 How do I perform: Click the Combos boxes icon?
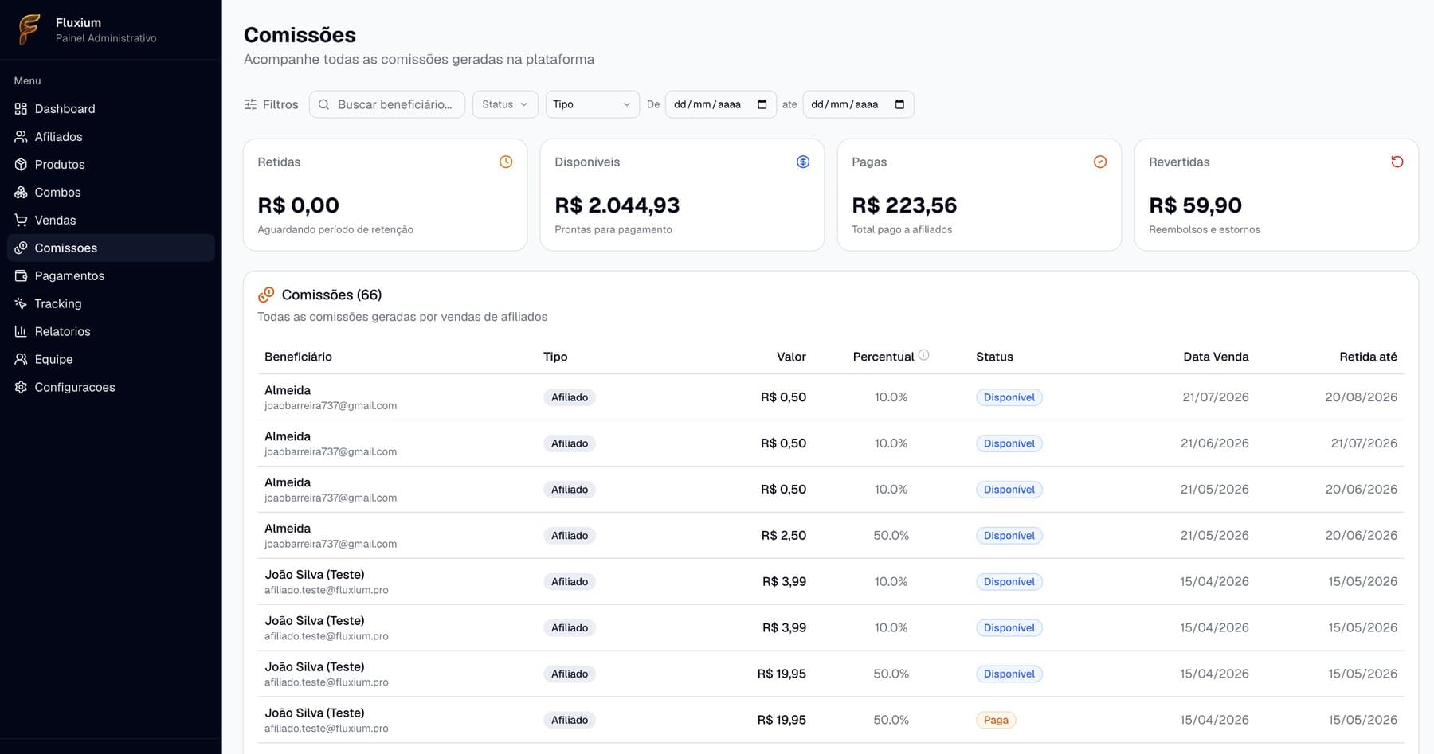21,192
